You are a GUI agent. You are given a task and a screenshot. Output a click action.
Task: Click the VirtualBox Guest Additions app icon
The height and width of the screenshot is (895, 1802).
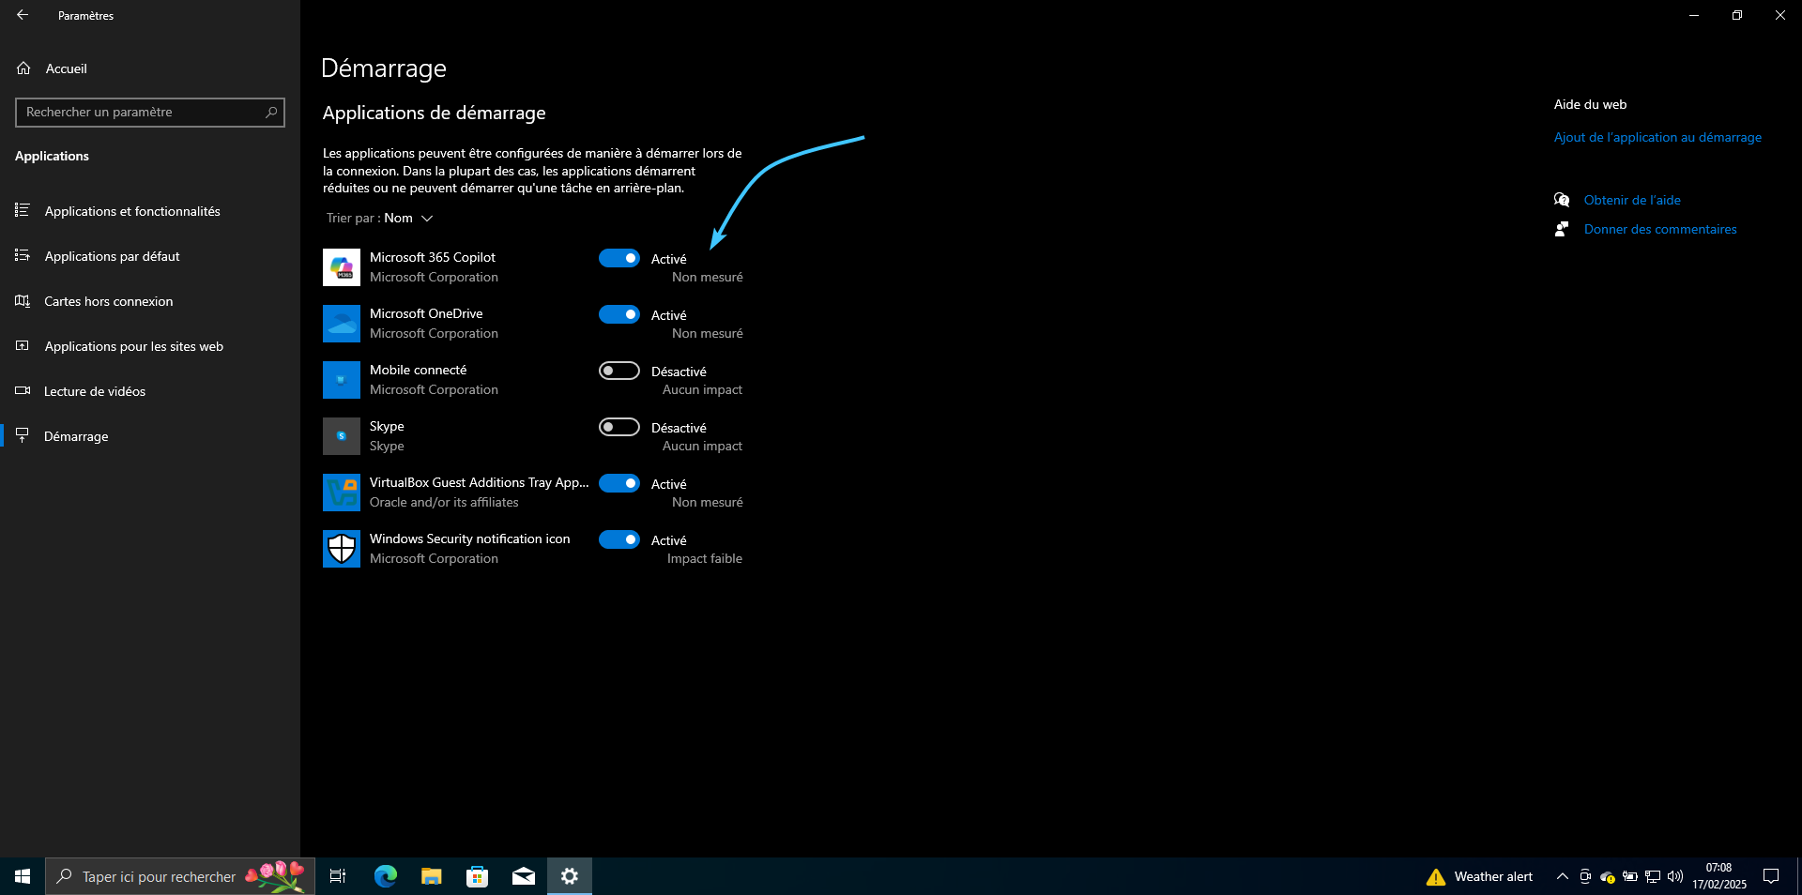click(342, 493)
